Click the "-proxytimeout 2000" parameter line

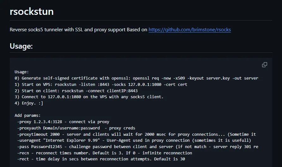pyautogui.click(x=137, y=134)
